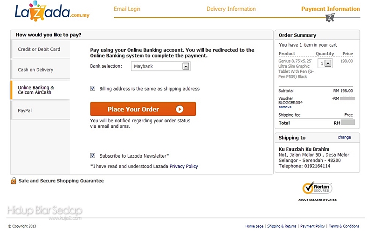Screen dimensions: 373x237
Task: Click the Norton Secured badge
Action: pos(317,188)
